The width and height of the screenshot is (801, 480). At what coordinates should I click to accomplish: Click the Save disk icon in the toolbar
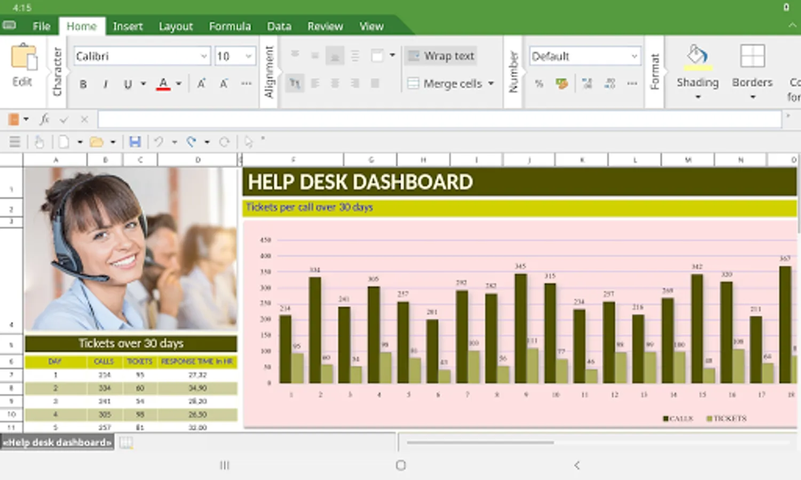pos(135,142)
